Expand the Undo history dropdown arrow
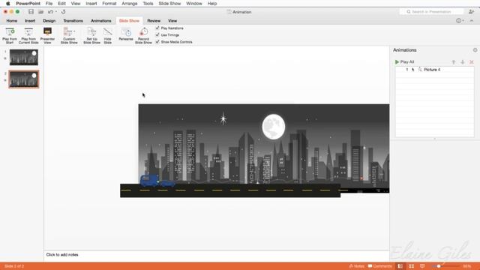Viewport: 480px width, 270px height. (x=56, y=12)
